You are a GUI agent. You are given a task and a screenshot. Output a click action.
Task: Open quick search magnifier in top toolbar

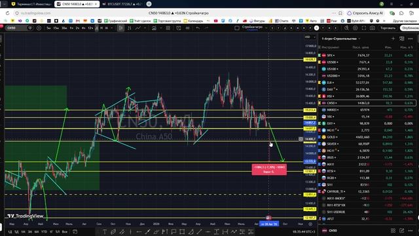346,28
